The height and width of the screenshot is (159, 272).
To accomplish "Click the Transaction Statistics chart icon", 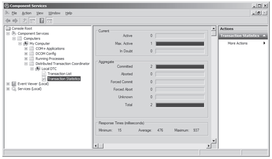I will tap(44, 79).
